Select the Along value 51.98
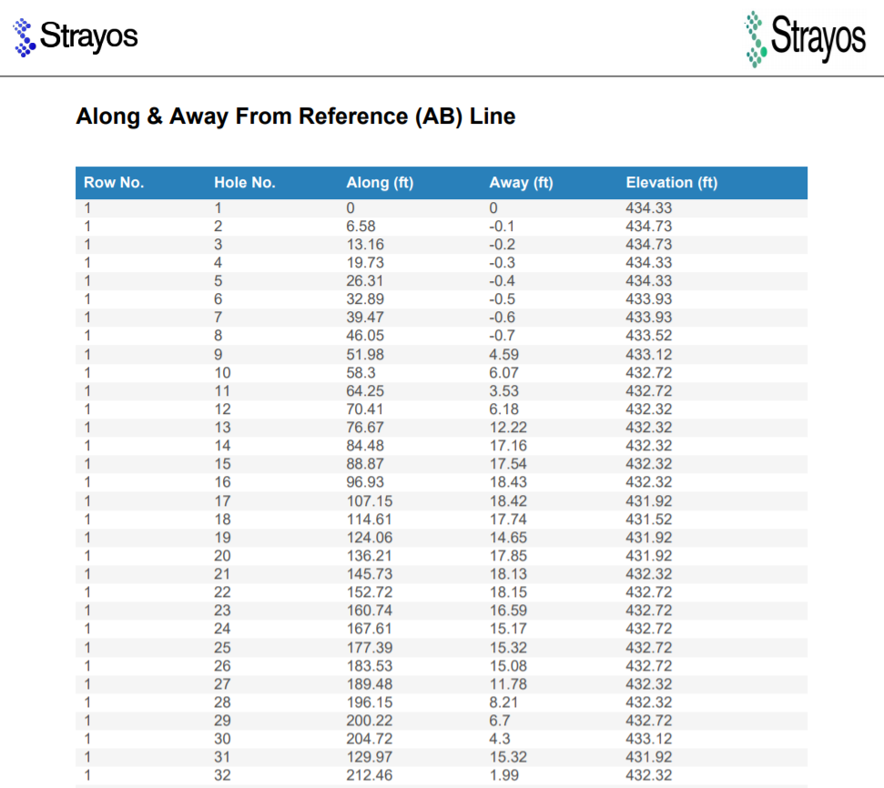This screenshot has height=788, width=884. pyautogui.click(x=365, y=355)
